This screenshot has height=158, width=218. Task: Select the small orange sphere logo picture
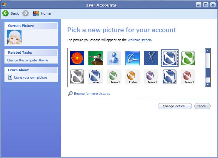point(133,77)
